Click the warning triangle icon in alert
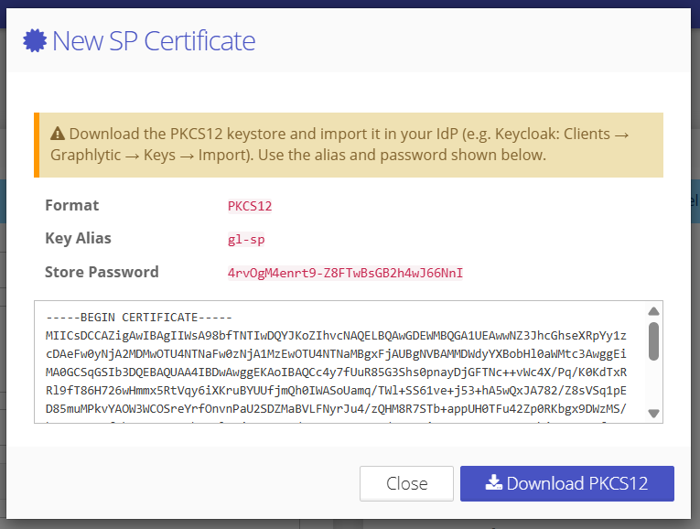Screen dimensions: 700x529 [58, 134]
